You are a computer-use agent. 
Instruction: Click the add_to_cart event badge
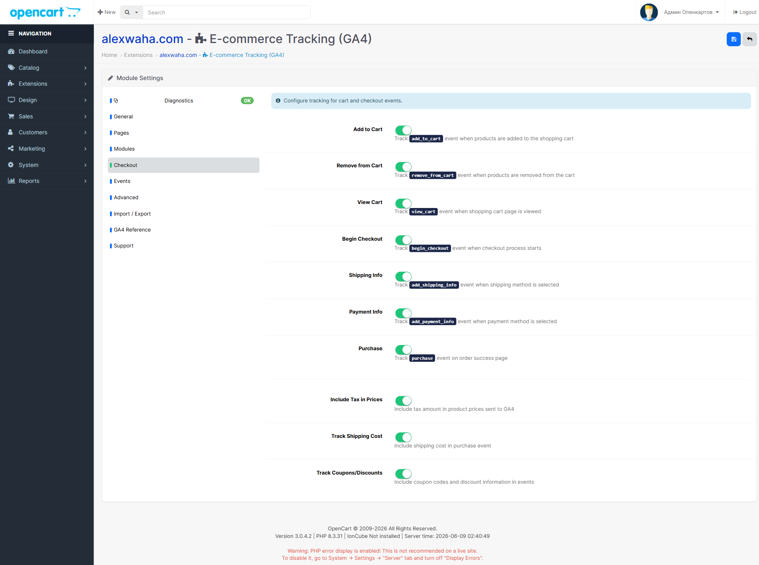pos(426,139)
